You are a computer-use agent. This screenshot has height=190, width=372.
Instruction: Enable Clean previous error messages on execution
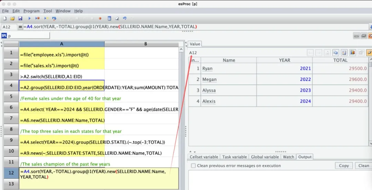point(193,166)
